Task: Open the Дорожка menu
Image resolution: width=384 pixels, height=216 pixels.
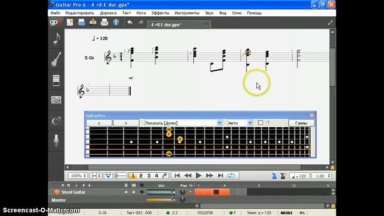Action: click(x=108, y=13)
